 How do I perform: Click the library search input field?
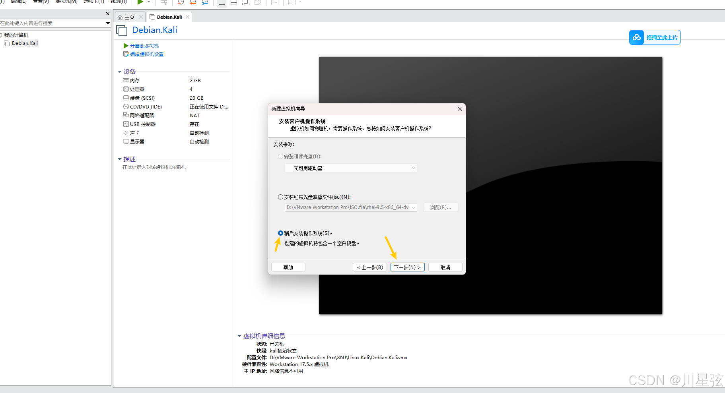tap(52, 23)
